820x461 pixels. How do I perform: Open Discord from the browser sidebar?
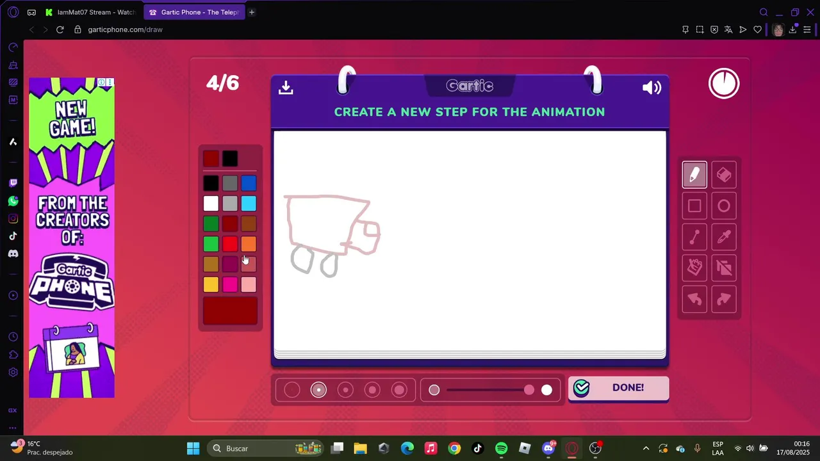(x=13, y=254)
